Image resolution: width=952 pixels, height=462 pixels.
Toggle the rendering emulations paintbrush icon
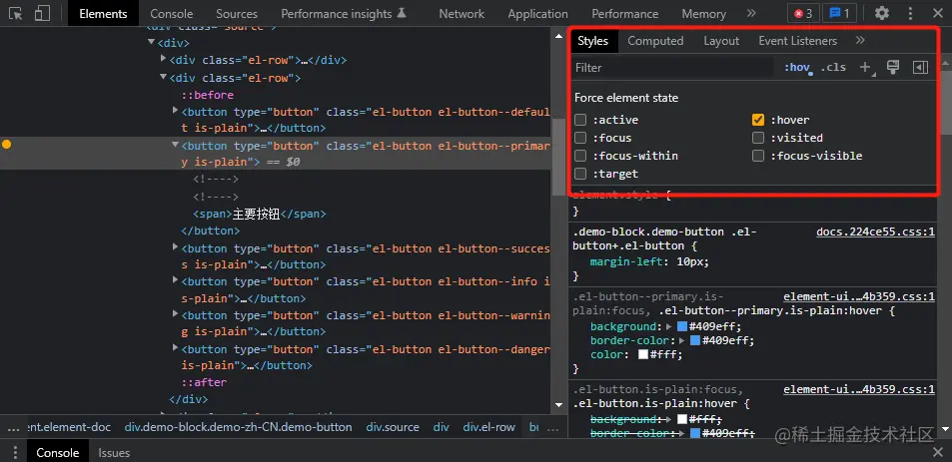tap(892, 67)
